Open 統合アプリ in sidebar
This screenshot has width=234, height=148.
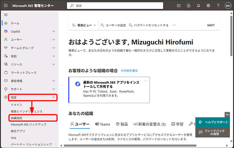pyautogui.click(x=18, y=131)
